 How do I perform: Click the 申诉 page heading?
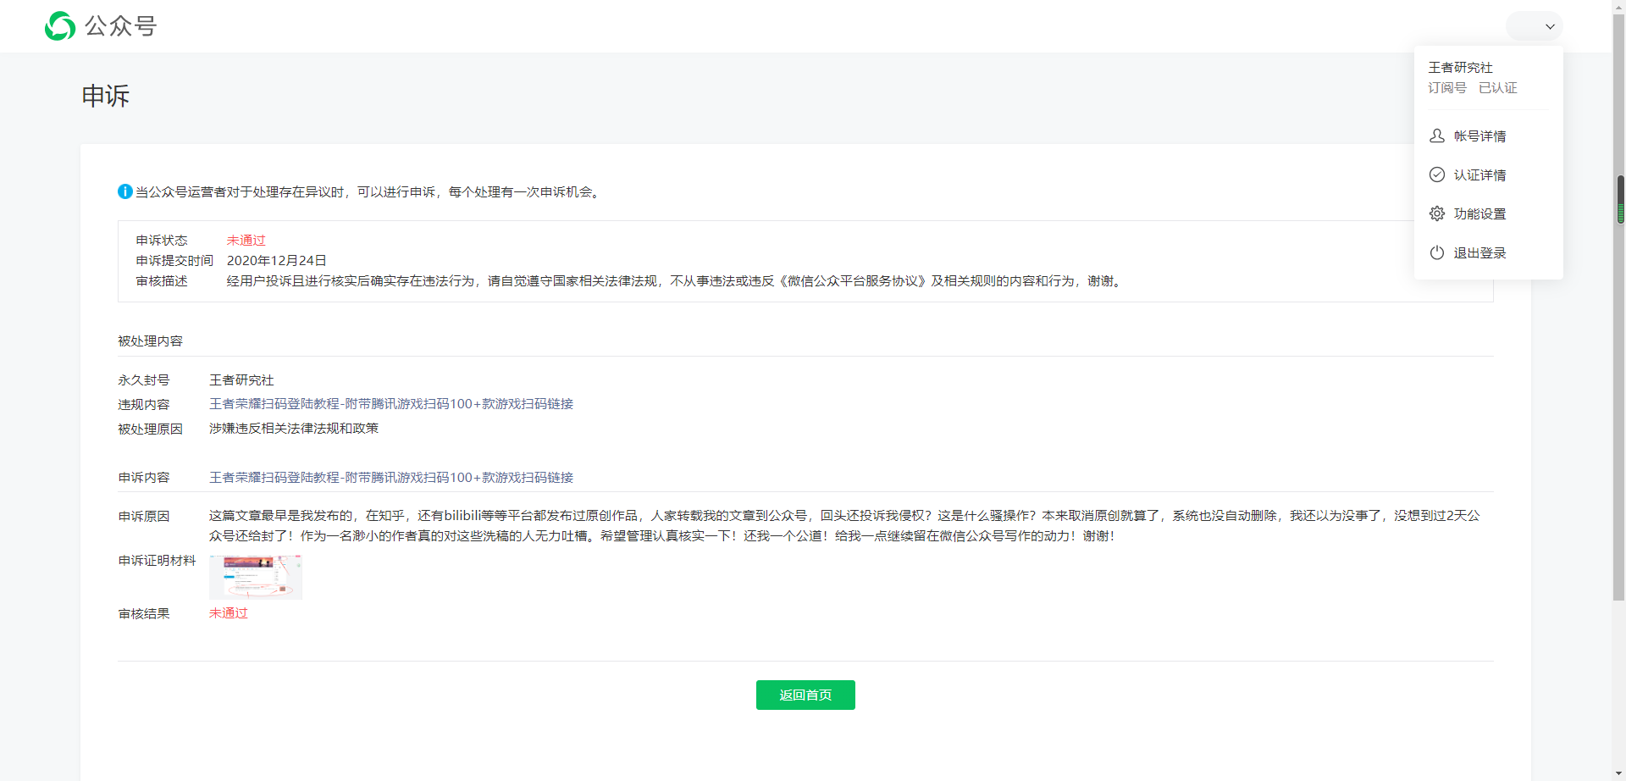[x=106, y=96]
